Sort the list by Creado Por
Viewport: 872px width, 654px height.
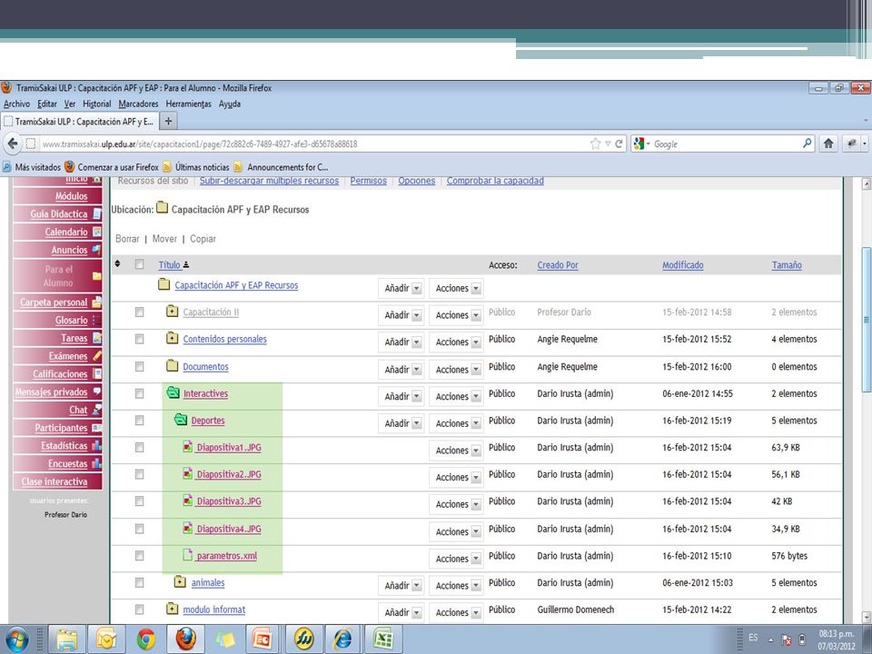pos(558,265)
